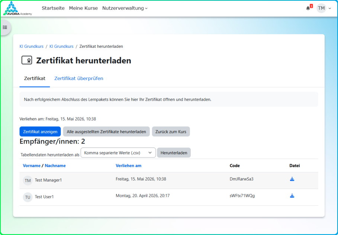Download Test Manager1's certificate file

click(x=292, y=179)
